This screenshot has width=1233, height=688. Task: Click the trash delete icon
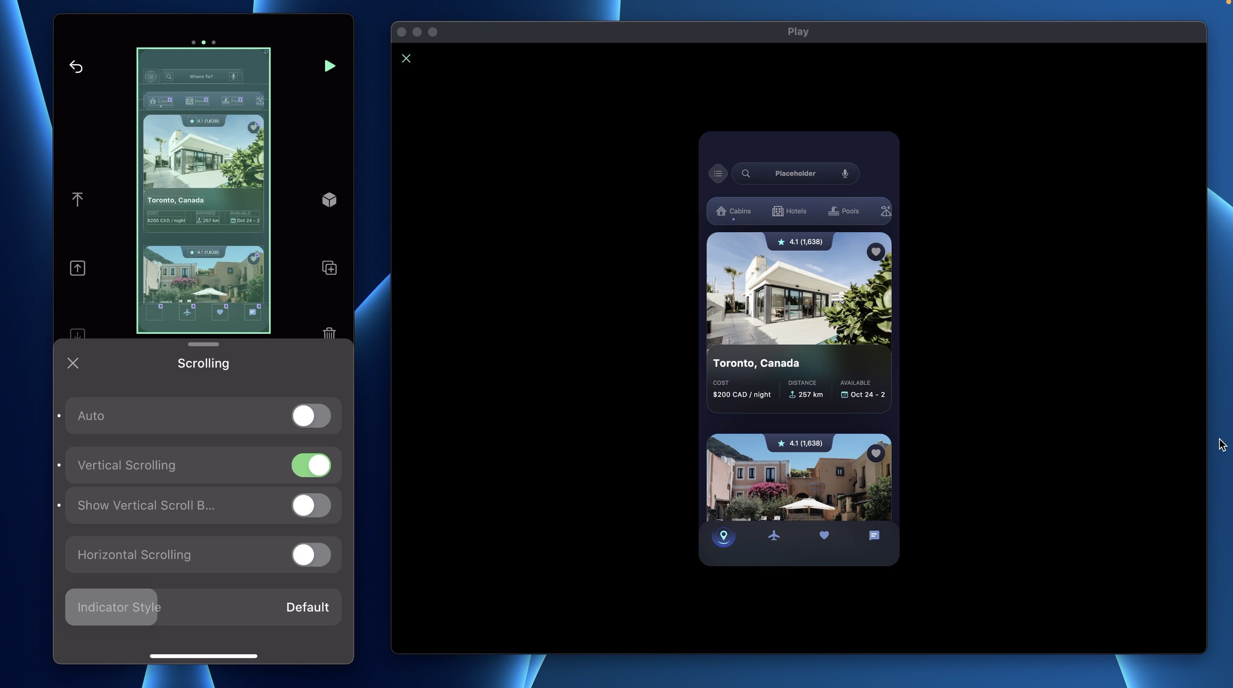329,333
